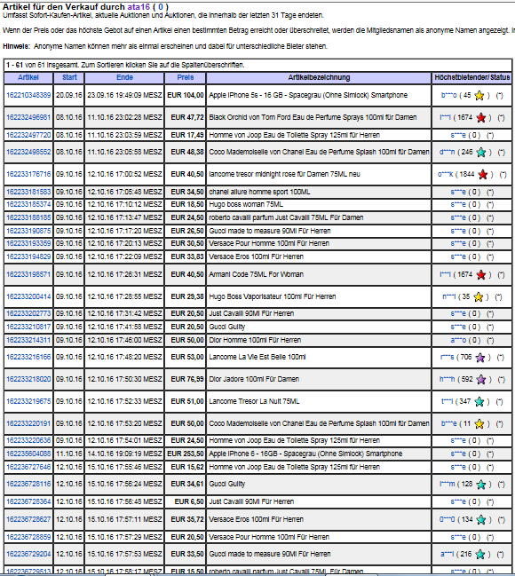Sort by Artikelbezeichnung column header
The height and width of the screenshot is (576, 515).
[319, 77]
